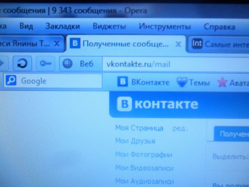Viewport: 249px width, 187px height.
Task: Open the Вид menu
Action: [x=26, y=26]
